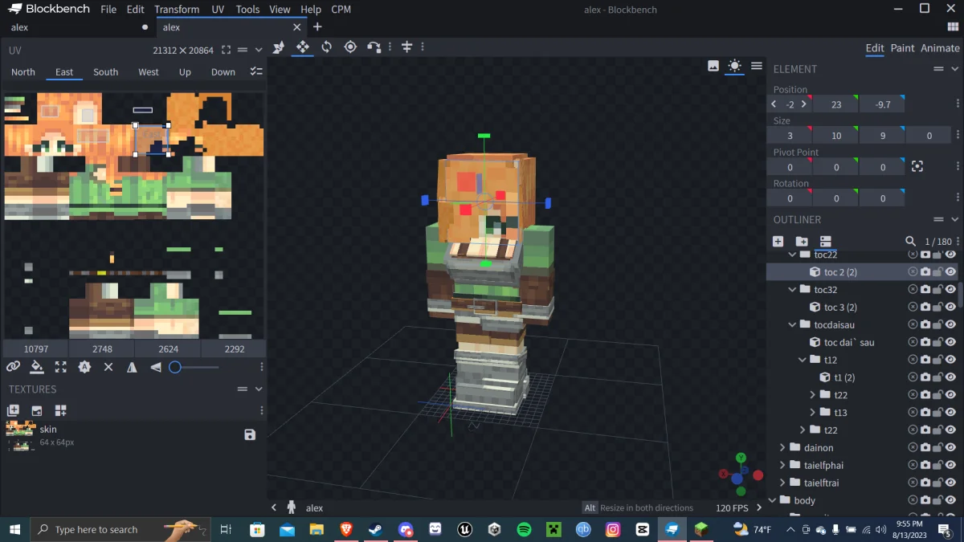This screenshot has height=542, width=964.
Task: Click the UV value field 10797
Action: (36, 349)
